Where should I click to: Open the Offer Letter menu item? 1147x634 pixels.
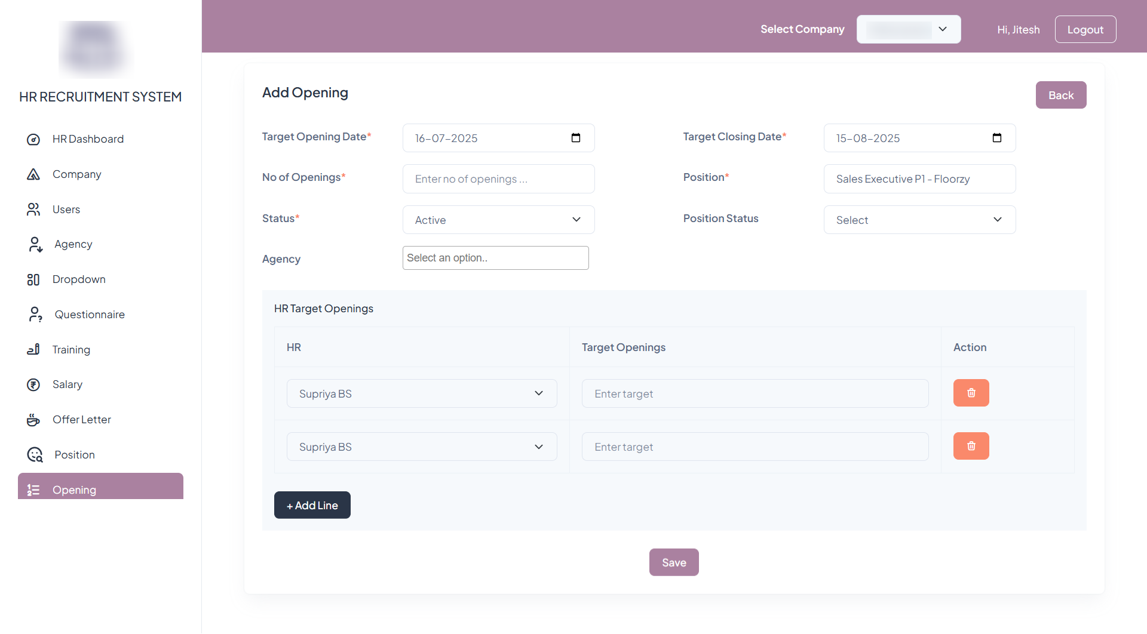pyautogui.click(x=82, y=420)
